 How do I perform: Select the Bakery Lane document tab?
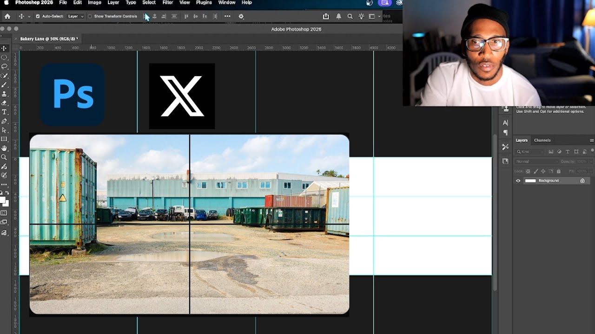pos(48,39)
